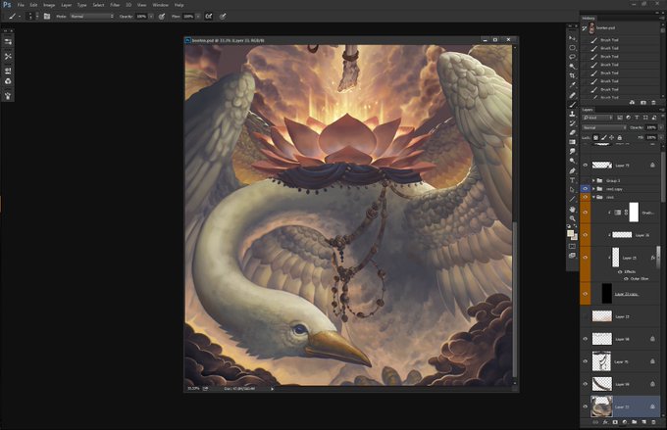Select the Eyedropper tool
This screenshot has width=667, height=430.
[x=573, y=85]
